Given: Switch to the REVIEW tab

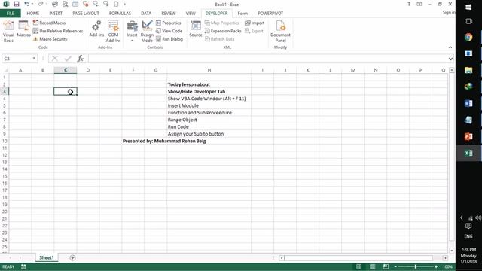Looking at the screenshot, I should click(169, 14).
